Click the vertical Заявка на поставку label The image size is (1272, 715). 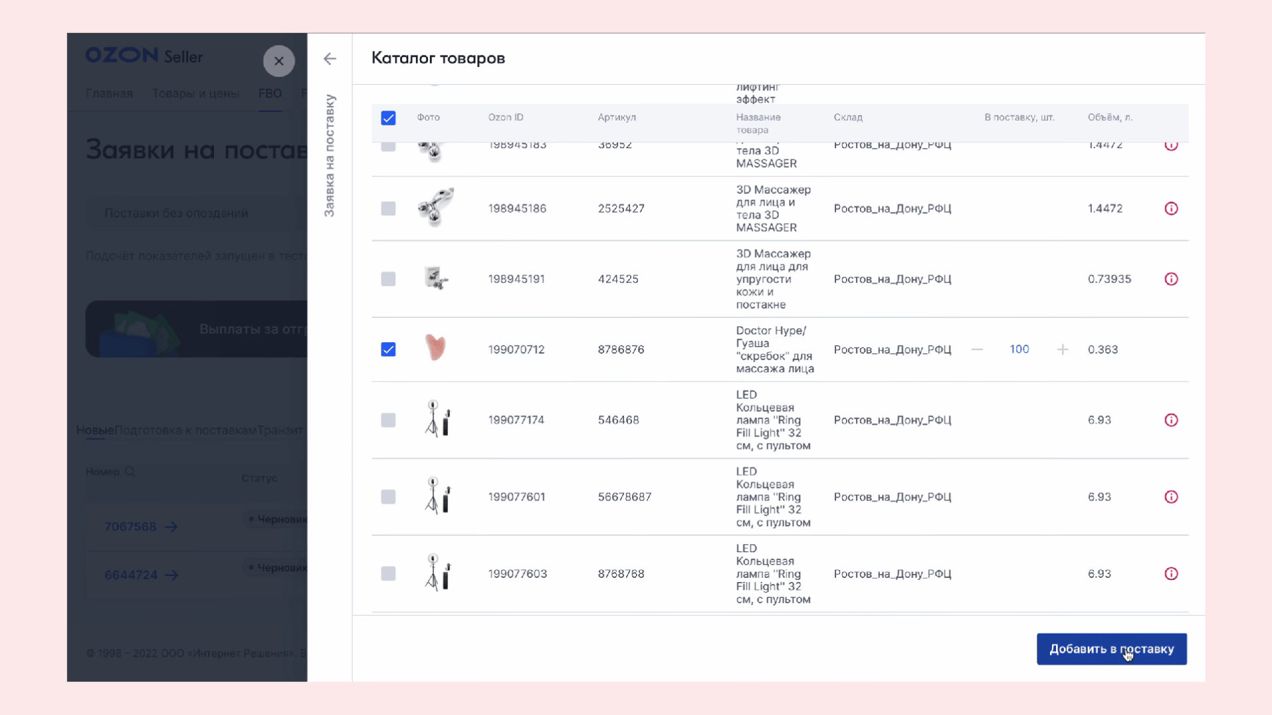tap(329, 156)
